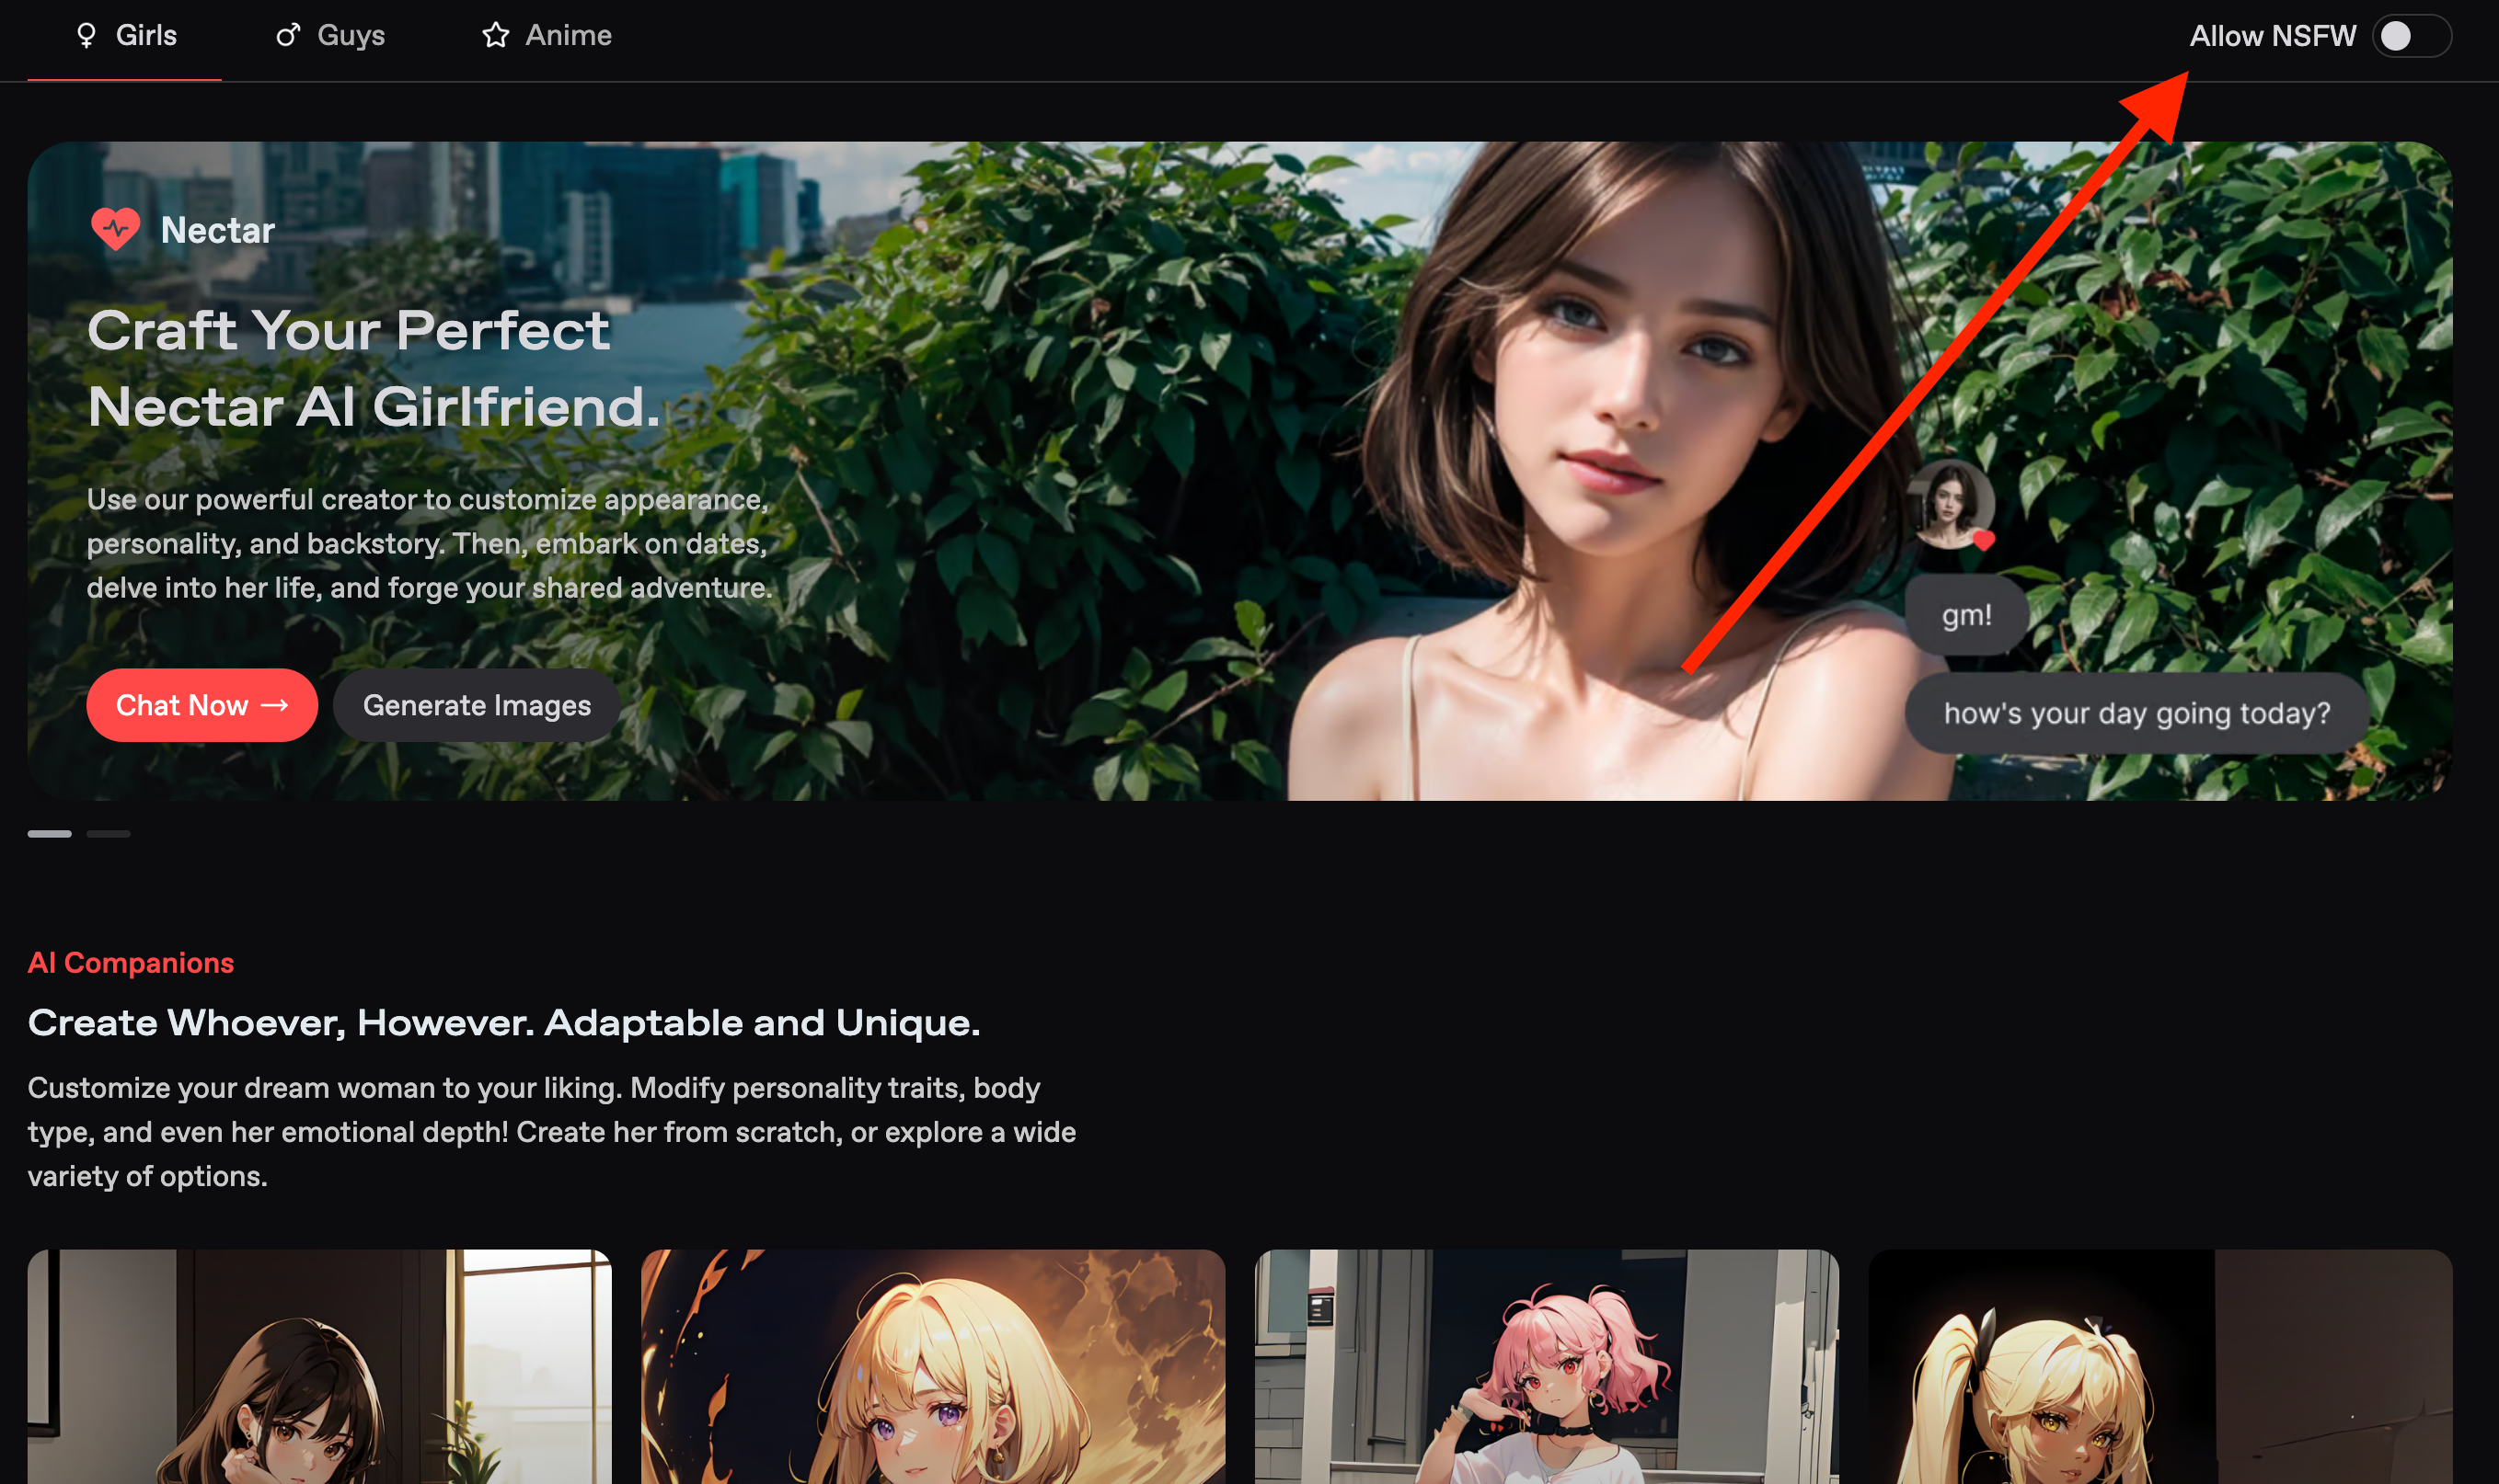Switch to the Girls tab
This screenshot has height=1484, width=2499.
[146, 36]
